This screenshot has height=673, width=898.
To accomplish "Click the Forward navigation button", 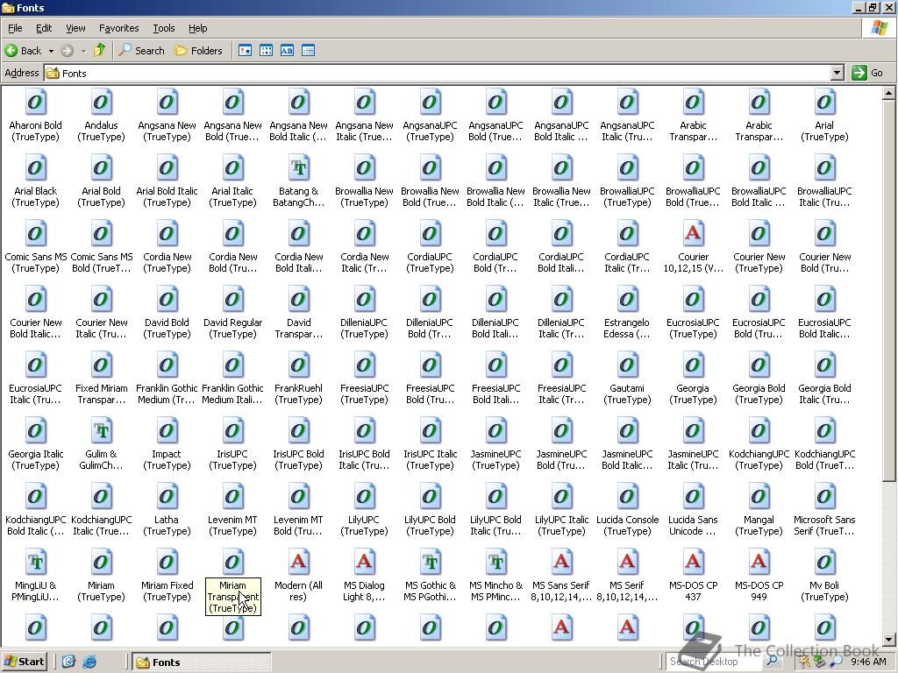I will (x=68, y=50).
